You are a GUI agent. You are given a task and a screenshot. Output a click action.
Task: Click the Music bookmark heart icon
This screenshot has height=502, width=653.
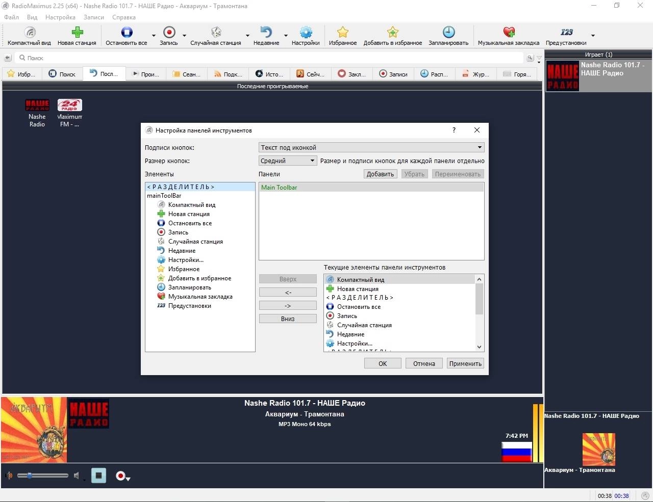coord(509,33)
